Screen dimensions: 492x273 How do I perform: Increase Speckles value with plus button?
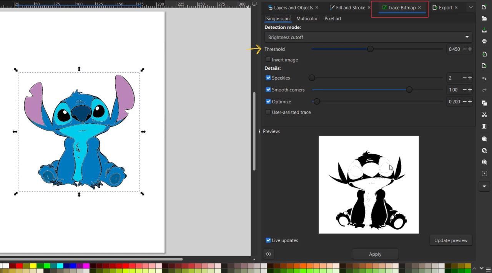click(x=470, y=78)
